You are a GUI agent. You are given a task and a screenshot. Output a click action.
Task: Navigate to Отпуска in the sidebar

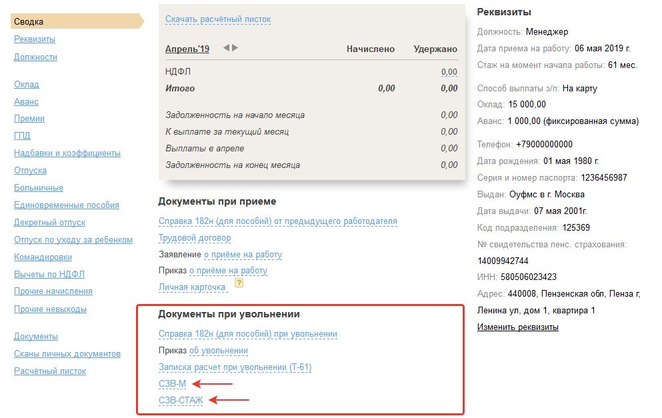tap(30, 170)
